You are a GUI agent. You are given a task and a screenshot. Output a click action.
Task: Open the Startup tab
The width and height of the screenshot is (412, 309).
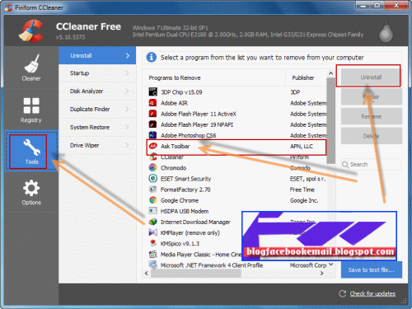97,73
